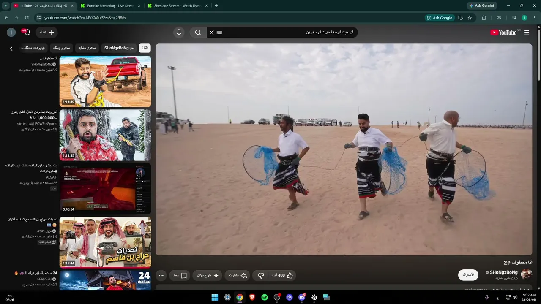541x304 pixels.
Task: Open the three-dot more actions menu
Action: coord(161,275)
